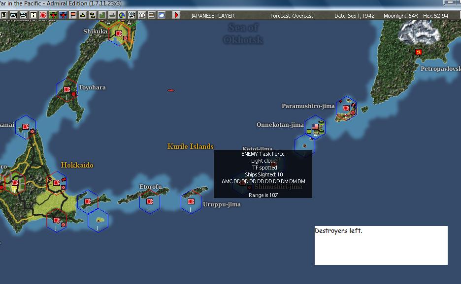This screenshot has height=284, width=461.
Task: Open the OP toolbar button
Action: coord(142,15)
